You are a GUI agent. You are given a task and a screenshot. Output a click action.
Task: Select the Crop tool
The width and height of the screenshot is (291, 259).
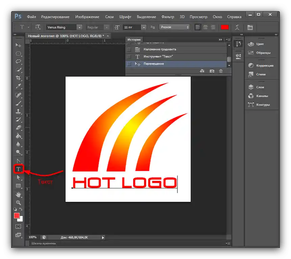(18, 78)
